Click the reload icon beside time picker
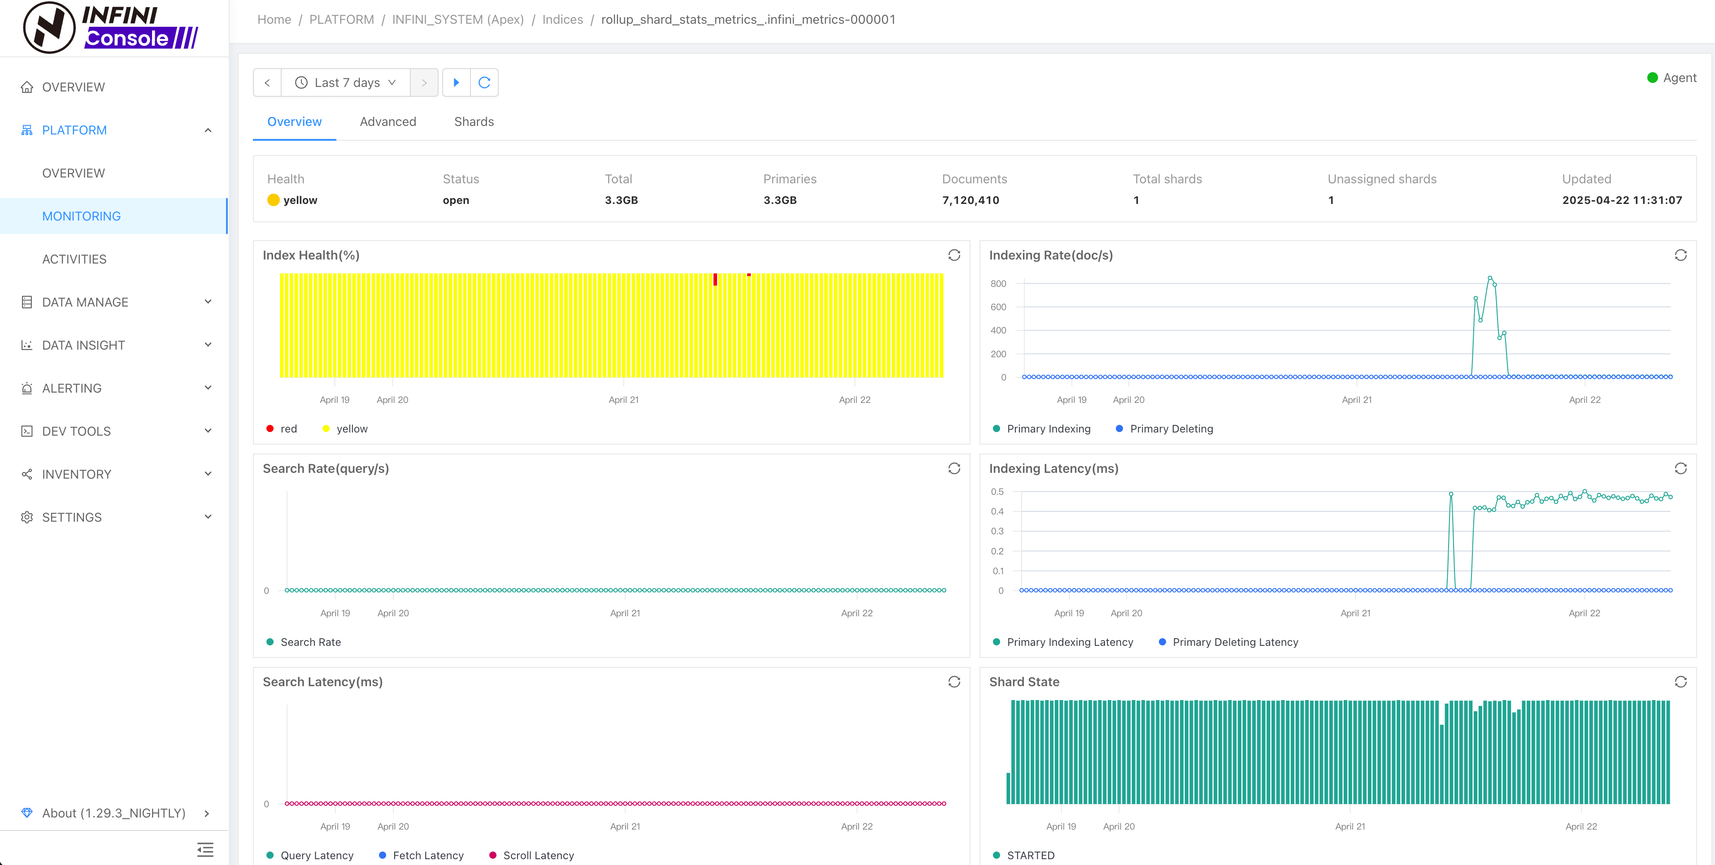 tap(484, 82)
